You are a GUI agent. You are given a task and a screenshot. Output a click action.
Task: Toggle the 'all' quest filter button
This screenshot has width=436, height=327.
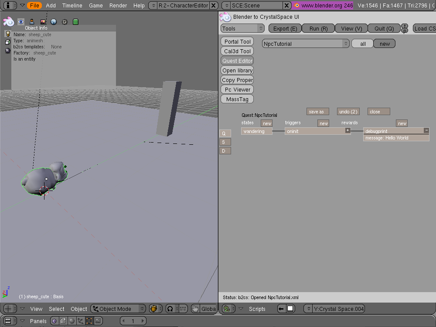pyautogui.click(x=363, y=44)
